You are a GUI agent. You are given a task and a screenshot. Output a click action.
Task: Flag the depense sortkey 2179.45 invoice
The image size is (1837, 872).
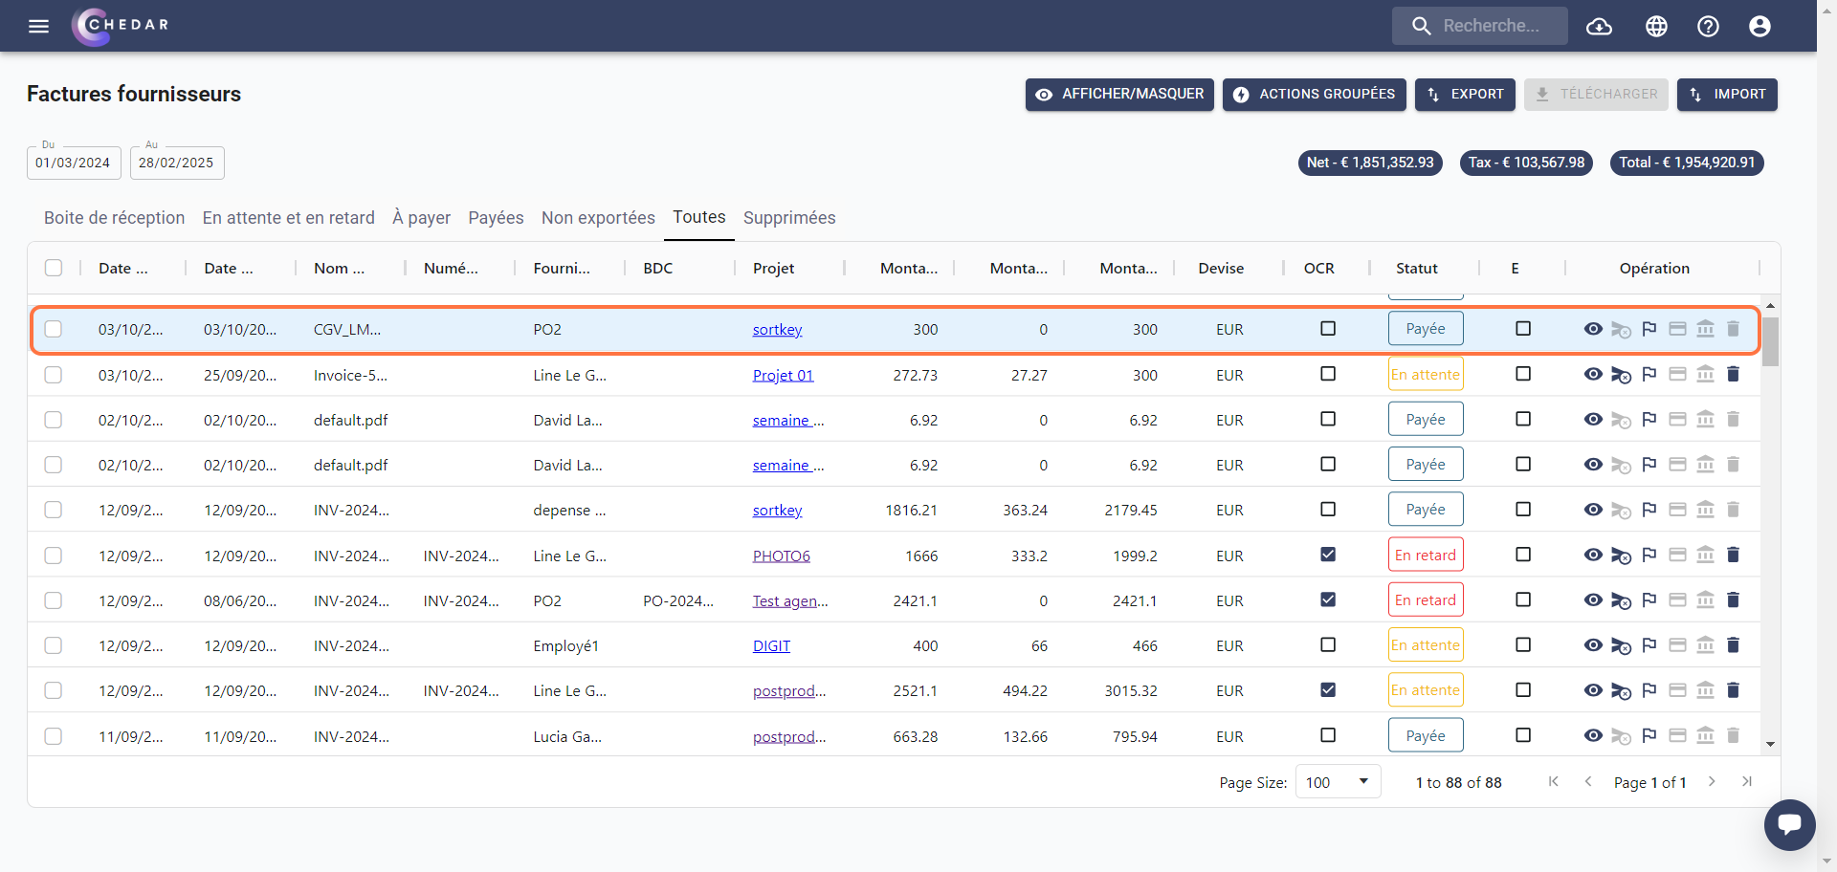pyautogui.click(x=1649, y=510)
